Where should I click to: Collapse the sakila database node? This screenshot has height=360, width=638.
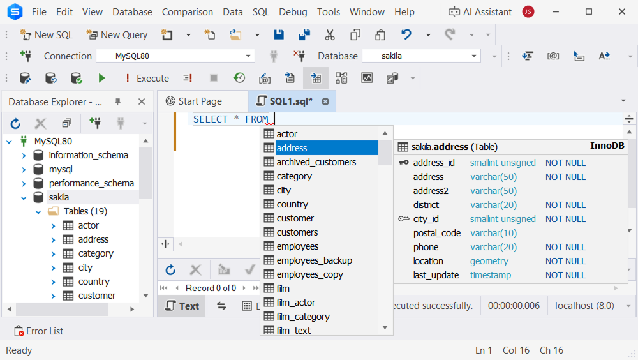click(24, 197)
